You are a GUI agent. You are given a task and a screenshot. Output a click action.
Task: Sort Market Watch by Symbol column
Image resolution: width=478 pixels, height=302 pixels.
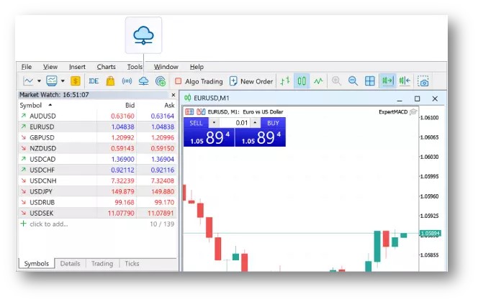36,105
